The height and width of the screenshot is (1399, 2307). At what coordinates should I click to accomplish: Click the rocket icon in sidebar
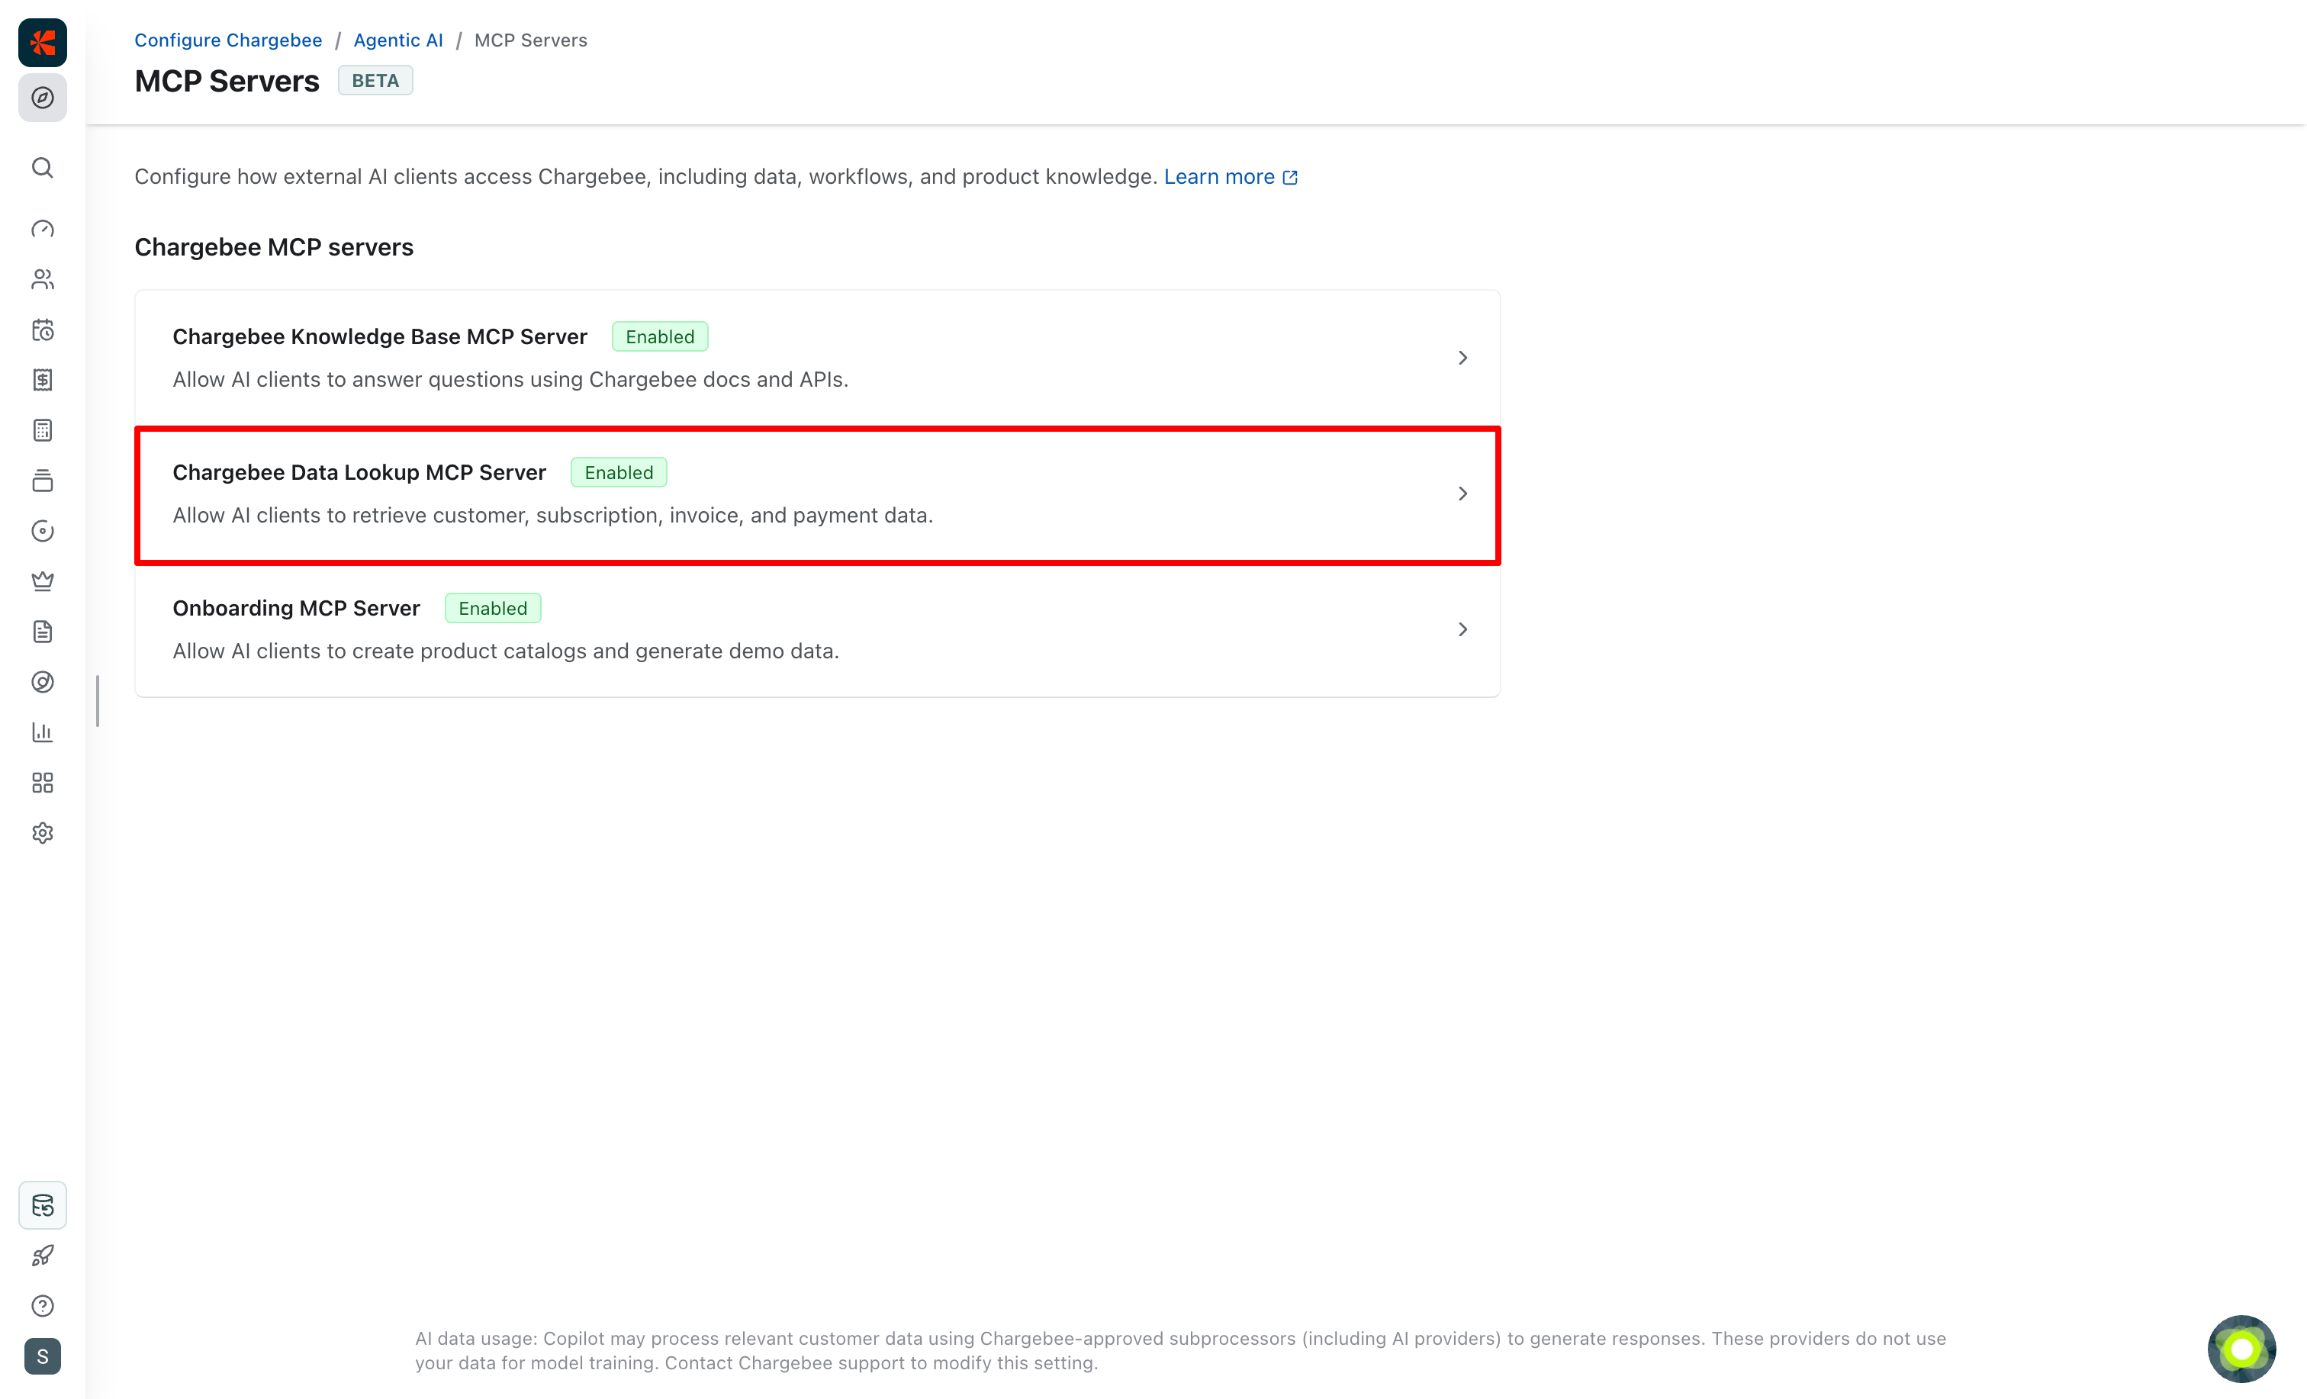pos(42,1256)
